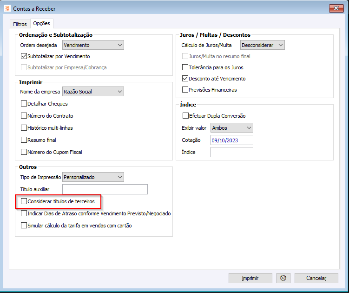This screenshot has height=293, width=349.
Task: Click the Imprimir button
Action: pos(250,278)
